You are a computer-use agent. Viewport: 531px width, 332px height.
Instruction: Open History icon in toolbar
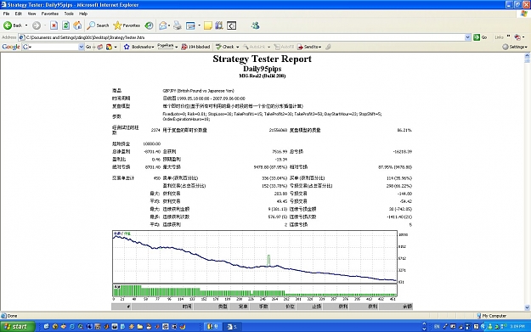click(x=149, y=25)
